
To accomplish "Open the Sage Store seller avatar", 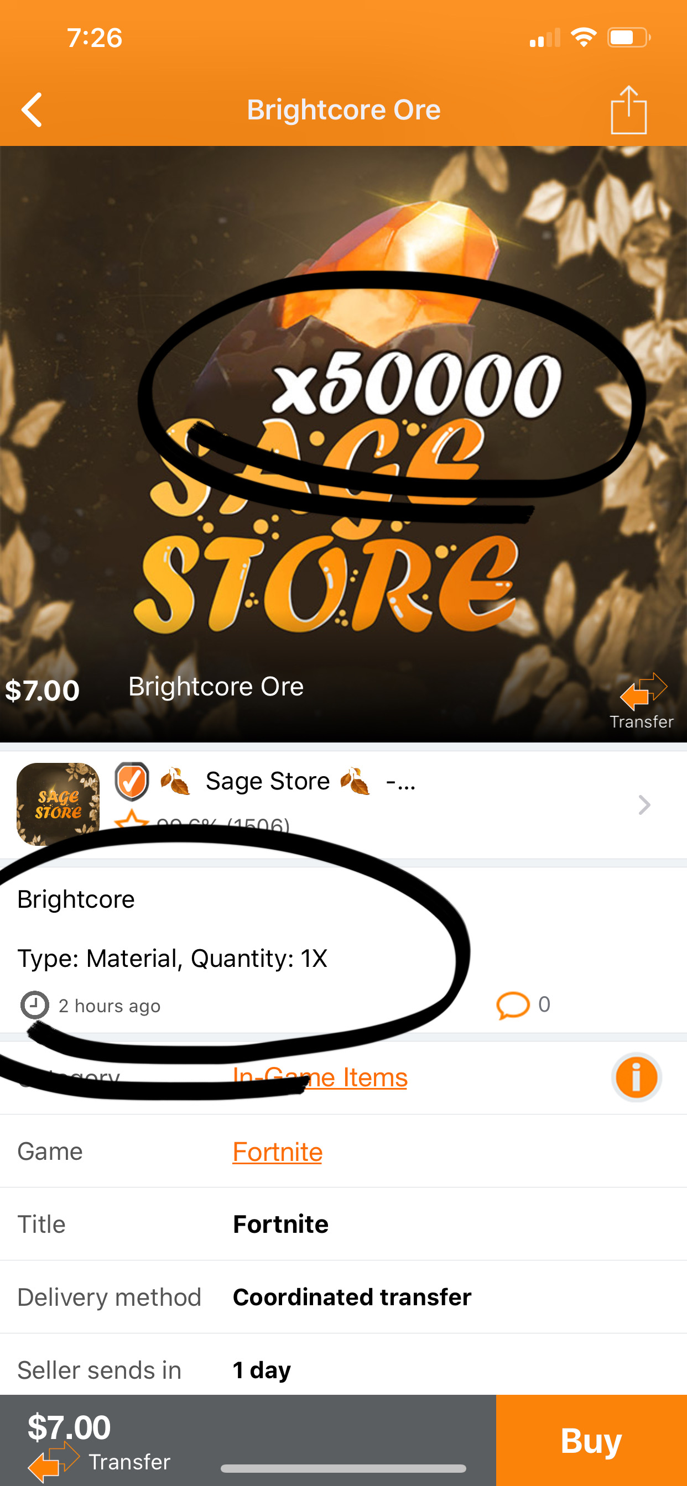I will 58,804.
